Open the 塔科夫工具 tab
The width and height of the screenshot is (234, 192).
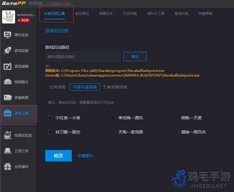click(156, 14)
